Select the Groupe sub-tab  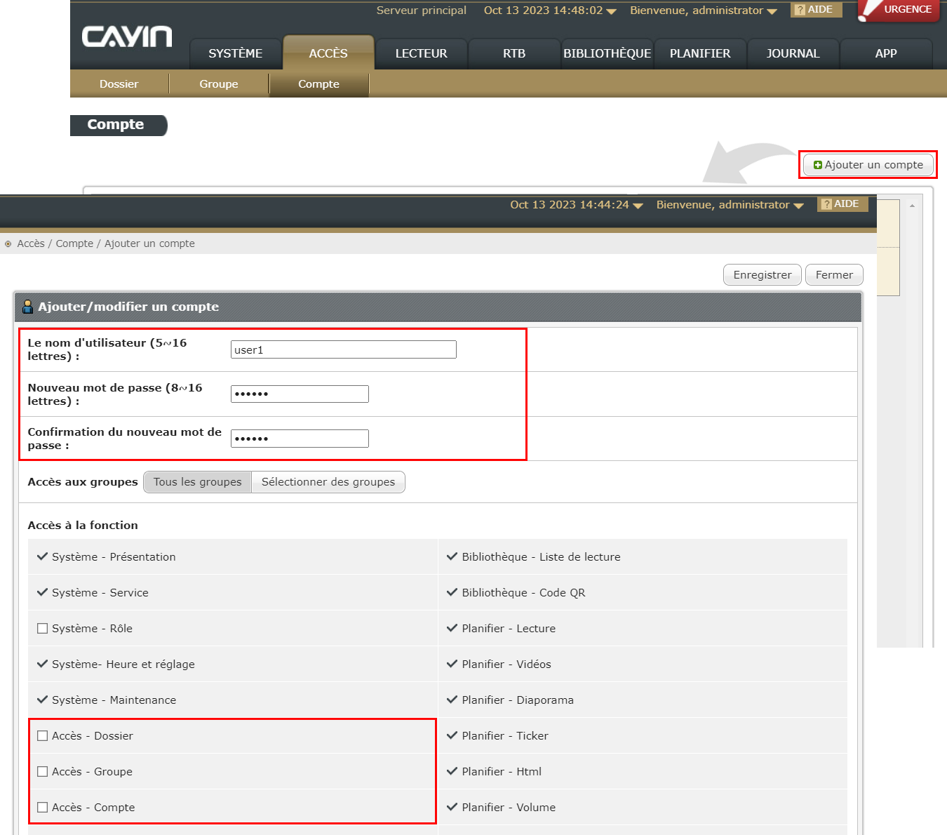click(x=219, y=84)
